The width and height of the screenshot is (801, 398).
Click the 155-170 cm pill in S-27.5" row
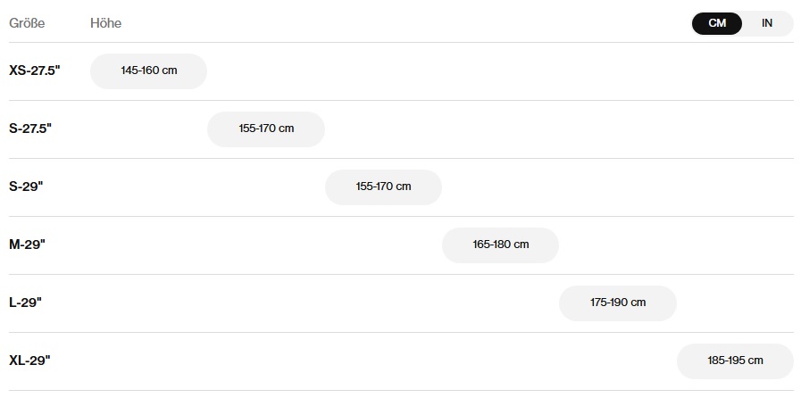point(266,129)
